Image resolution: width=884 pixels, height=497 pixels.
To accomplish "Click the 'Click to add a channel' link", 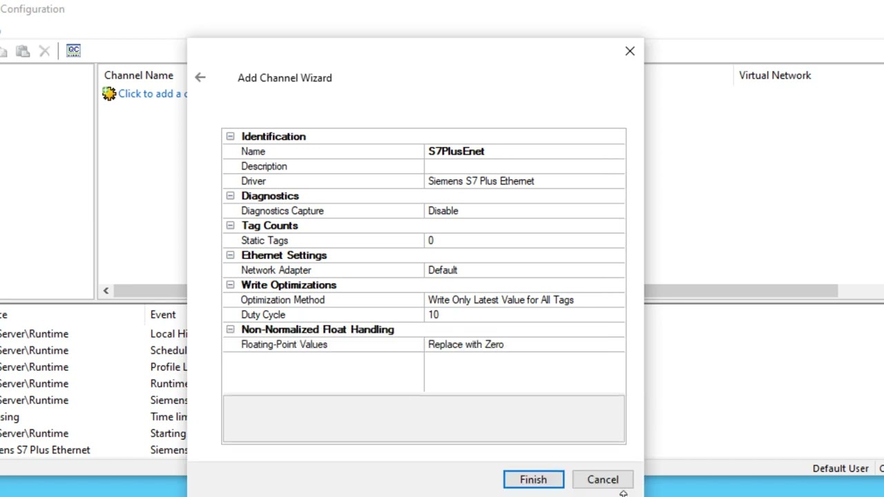I will [x=152, y=94].
